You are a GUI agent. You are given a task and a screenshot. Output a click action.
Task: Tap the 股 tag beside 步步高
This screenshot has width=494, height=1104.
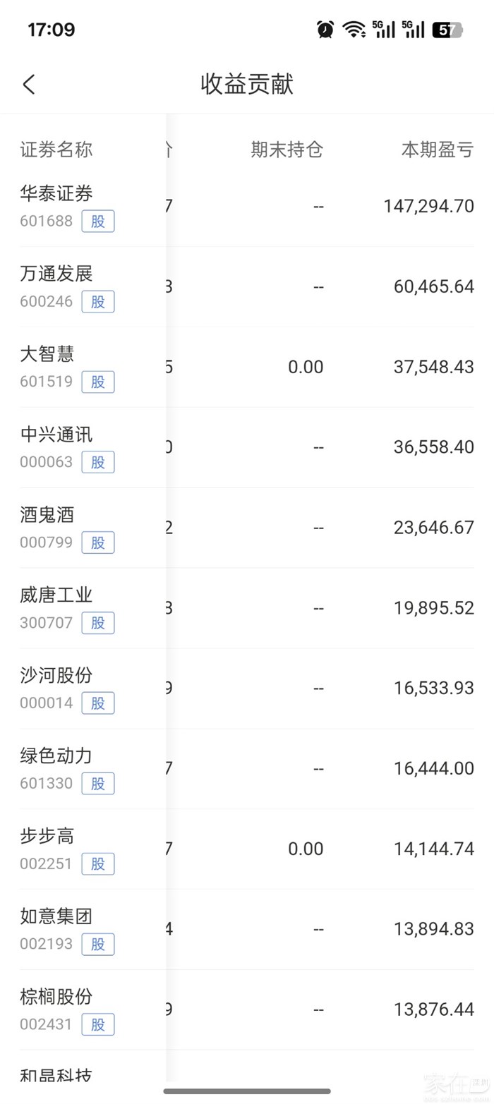tap(97, 864)
